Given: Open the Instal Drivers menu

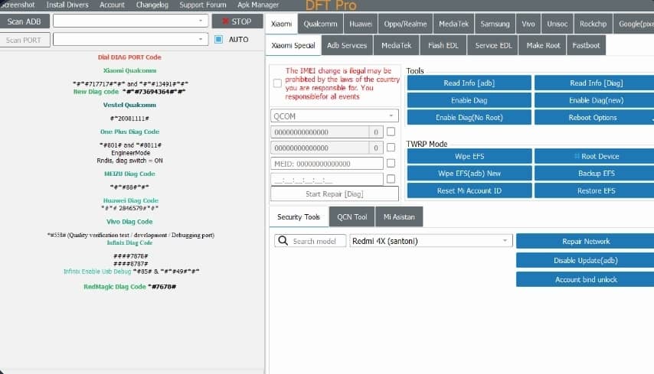Looking at the screenshot, I should tap(67, 5).
